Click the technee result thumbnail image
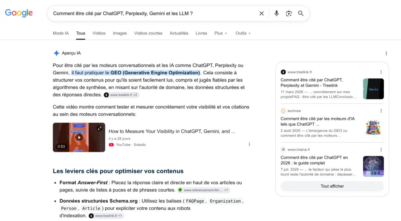 [x=373, y=128]
